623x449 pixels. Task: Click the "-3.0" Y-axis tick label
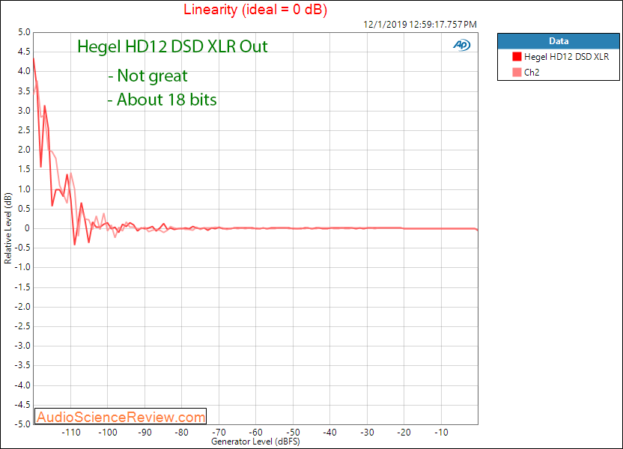coord(22,346)
